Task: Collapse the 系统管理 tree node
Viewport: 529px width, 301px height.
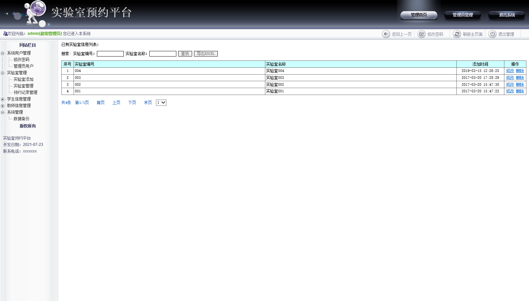Action: (x=3, y=112)
